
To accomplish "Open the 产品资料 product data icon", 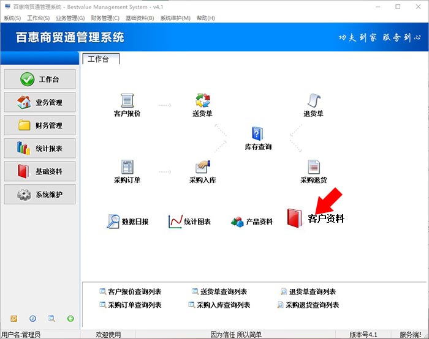I will [x=237, y=222].
